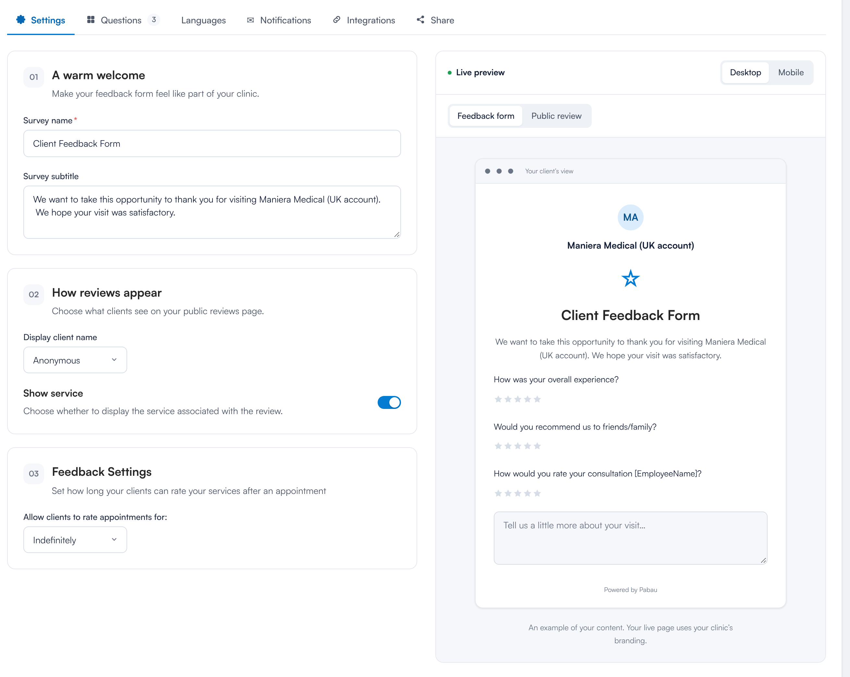Click into the Survey name field
Viewport: 850px width, 677px height.
(x=212, y=143)
